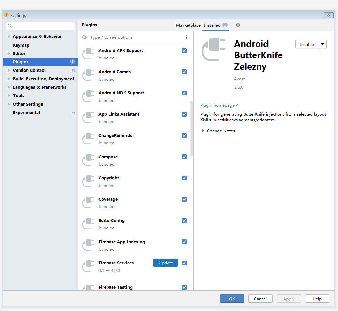Click the large Android ButterKnife Zelezny plugin icon
This screenshot has width=338, height=311.
(214, 50)
